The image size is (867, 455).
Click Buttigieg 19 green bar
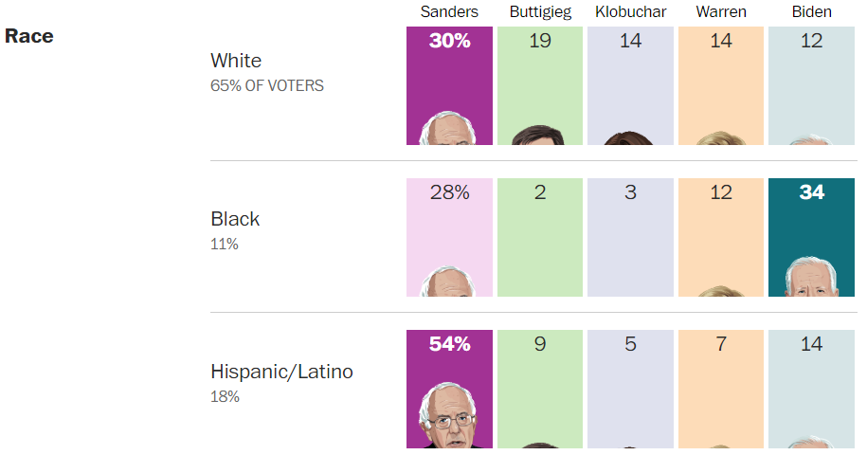(540, 76)
